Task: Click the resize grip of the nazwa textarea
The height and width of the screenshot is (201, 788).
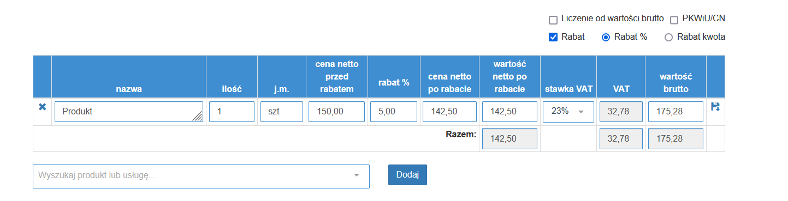Action: pyautogui.click(x=197, y=115)
